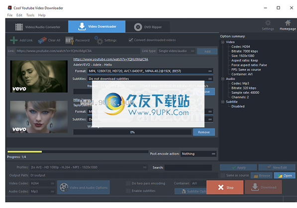Click the Clear All eraser icon
This screenshot has height=208, width=297.
[42, 40]
